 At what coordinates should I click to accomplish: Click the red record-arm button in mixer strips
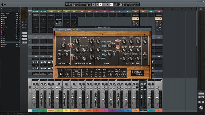pyautogui.click(x=57, y=87)
